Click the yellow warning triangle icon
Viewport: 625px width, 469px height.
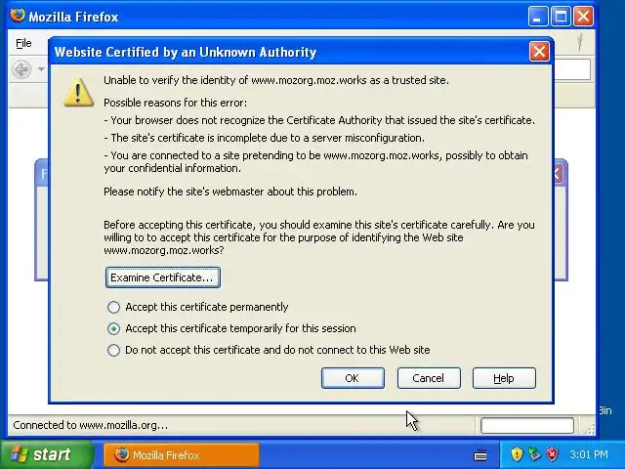click(78, 92)
